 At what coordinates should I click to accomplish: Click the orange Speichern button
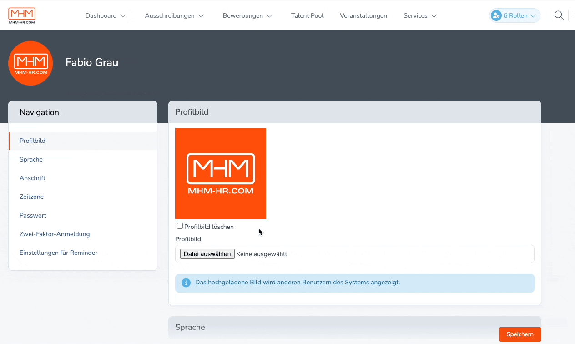click(x=520, y=334)
